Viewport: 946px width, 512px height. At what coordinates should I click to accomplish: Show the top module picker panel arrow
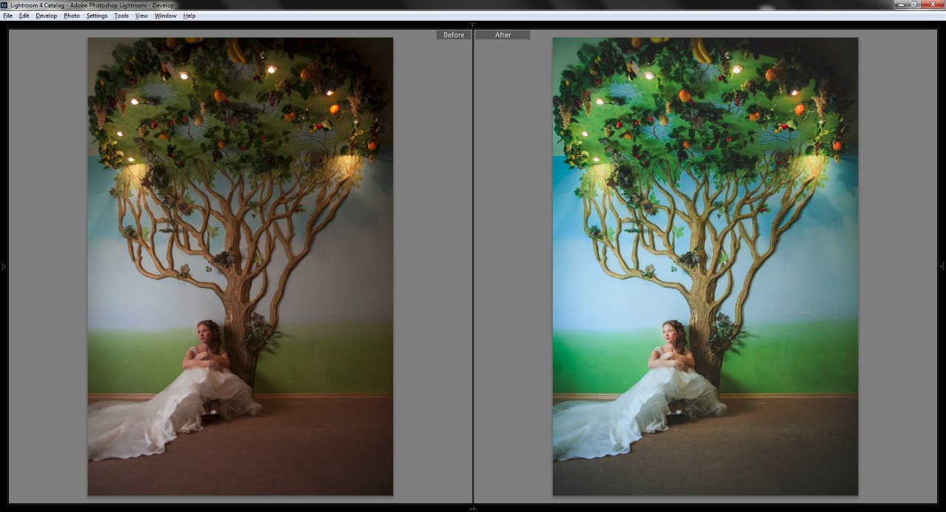point(473,24)
